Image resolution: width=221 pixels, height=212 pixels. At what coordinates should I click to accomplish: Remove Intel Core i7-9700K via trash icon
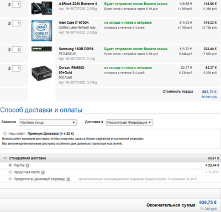point(9,23)
